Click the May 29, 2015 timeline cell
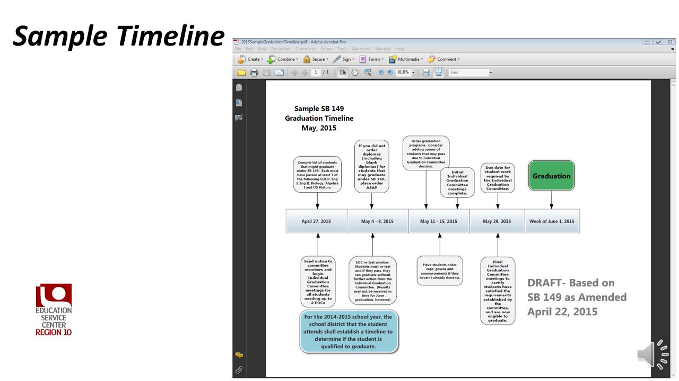 pos(497,221)
